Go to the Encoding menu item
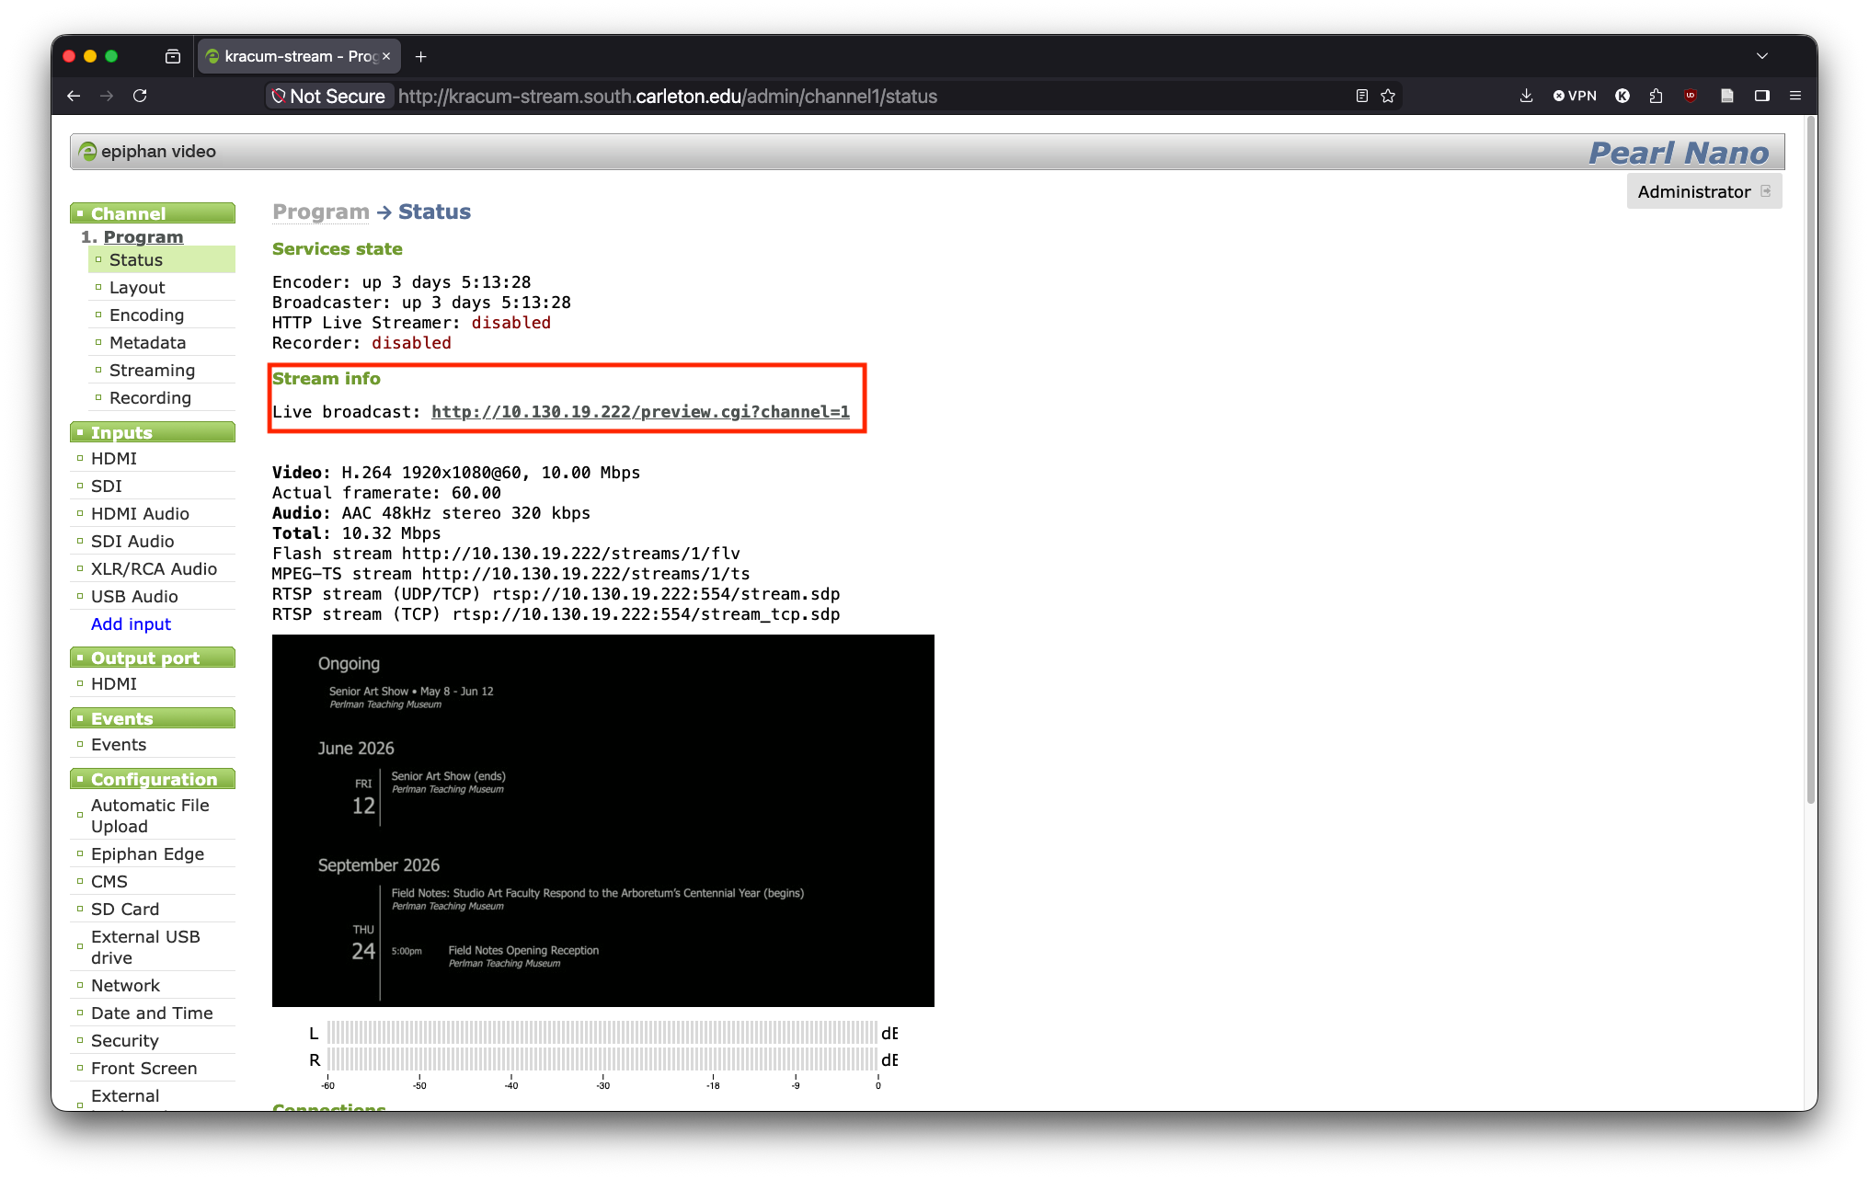The height and width of the screenshot is (1179, 1869). [146, 315]
